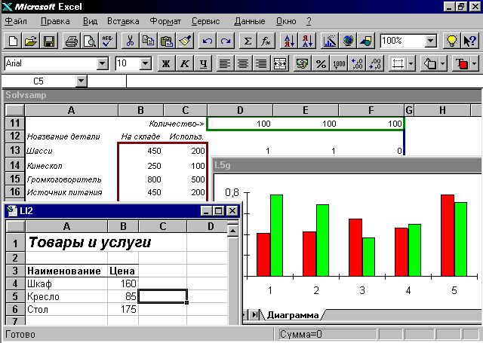Apply border style button
The height and width of the screenshot is (343, 483).
pos(398,63)
